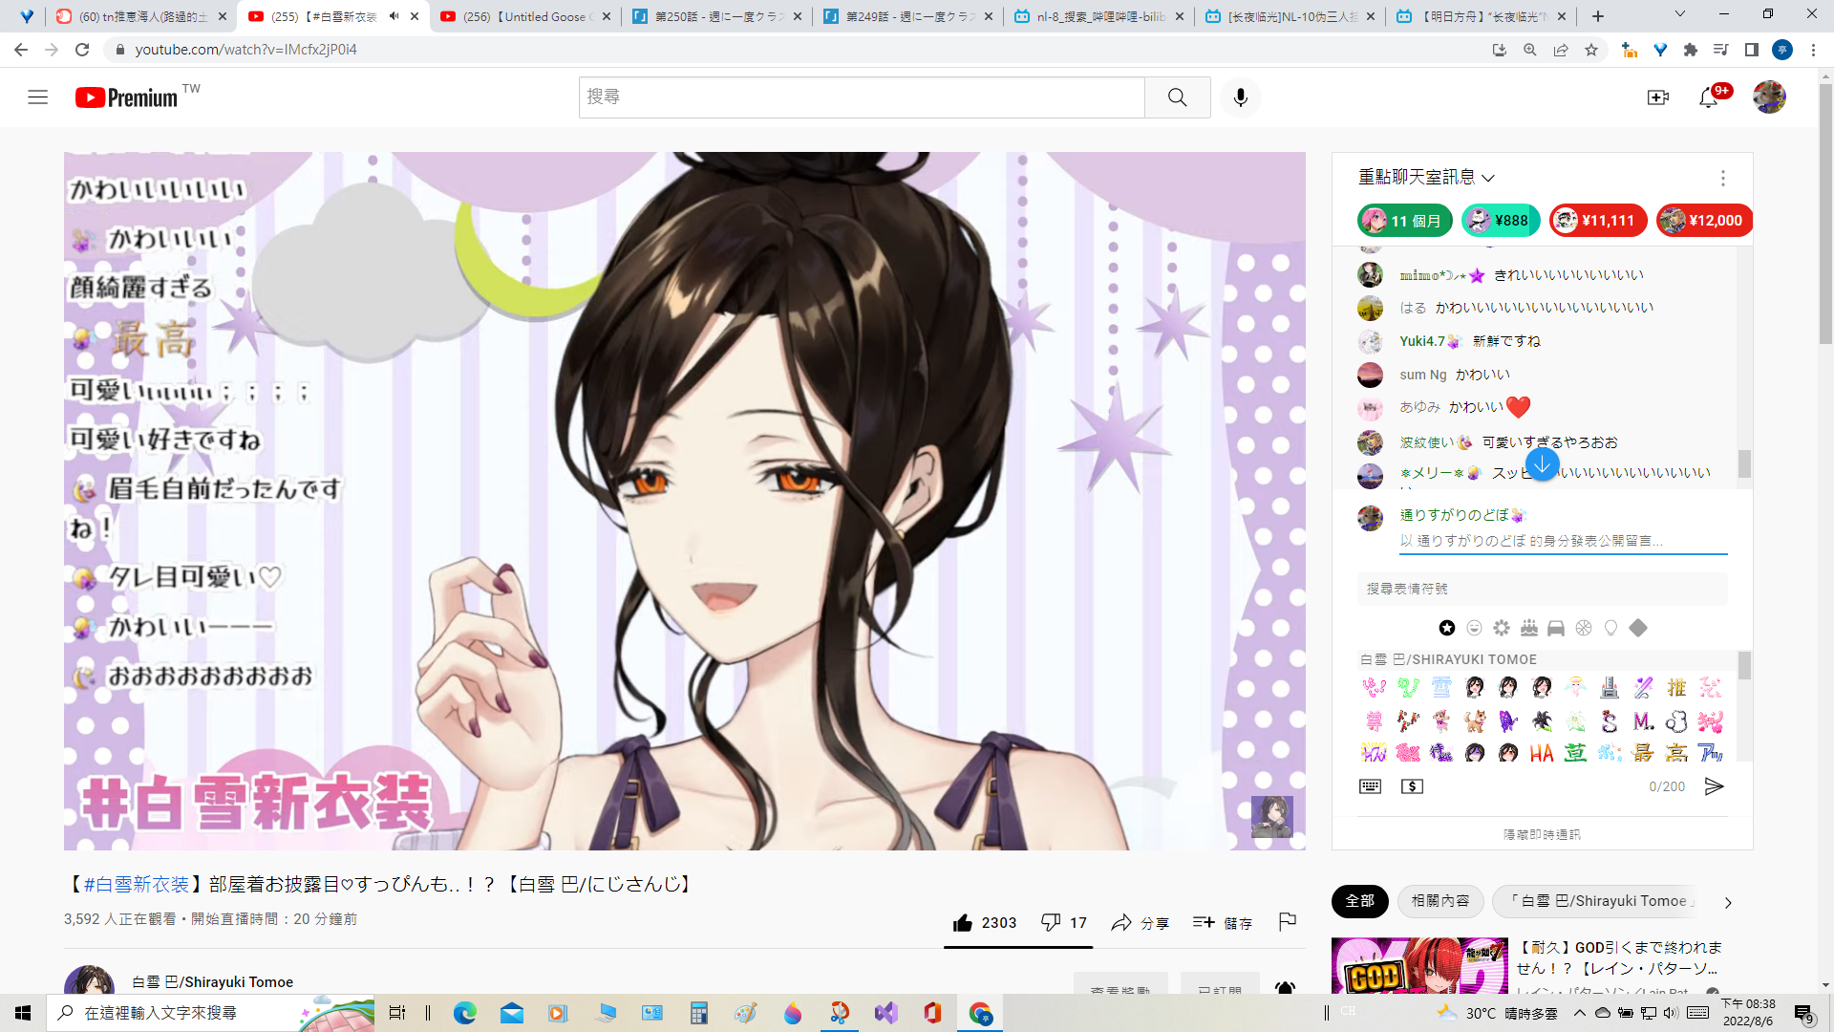Image resolution: width=1834 pixels, height=1032 pixels.
Task: Start voice search with the microphone
Action: click(1240, 97)
